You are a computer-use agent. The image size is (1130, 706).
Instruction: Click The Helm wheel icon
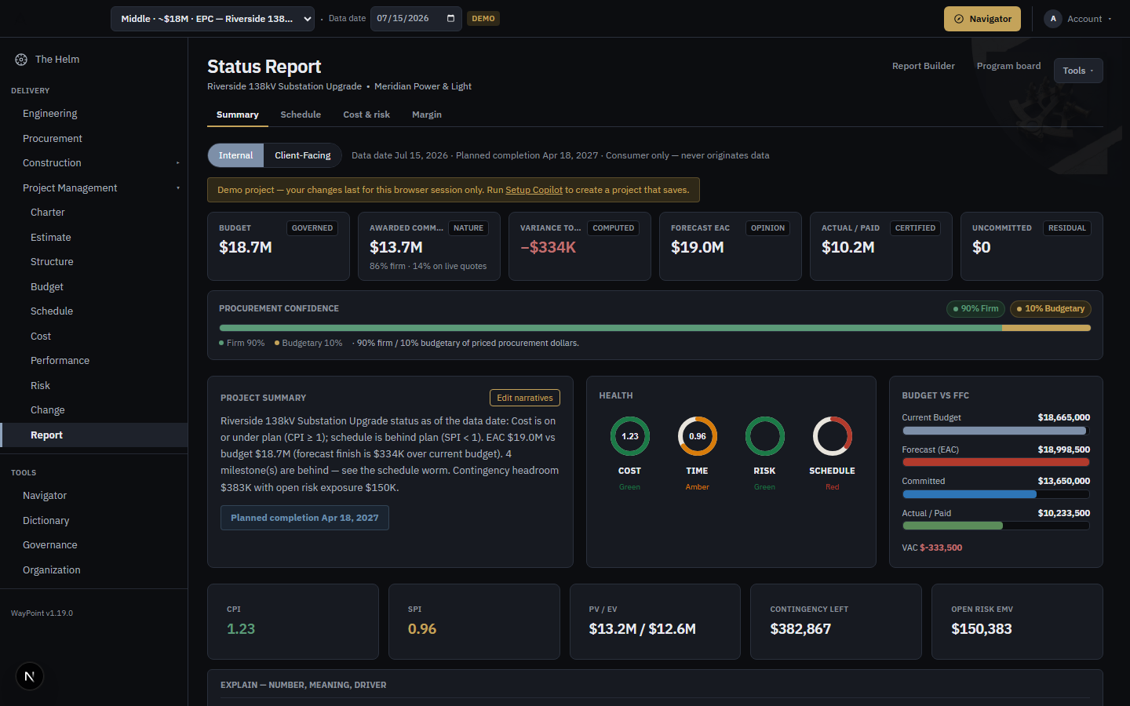(21, 60)
